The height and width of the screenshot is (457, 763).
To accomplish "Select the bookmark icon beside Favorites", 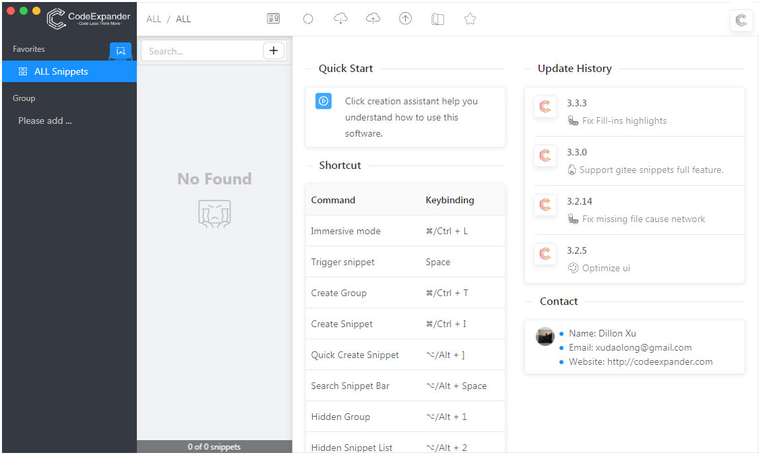I will click(121, 51).
